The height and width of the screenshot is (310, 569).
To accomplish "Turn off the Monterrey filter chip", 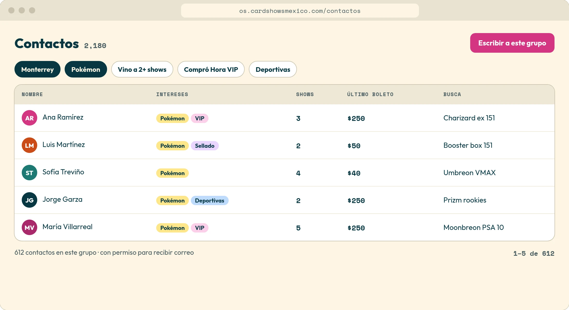I will point(38,69).
